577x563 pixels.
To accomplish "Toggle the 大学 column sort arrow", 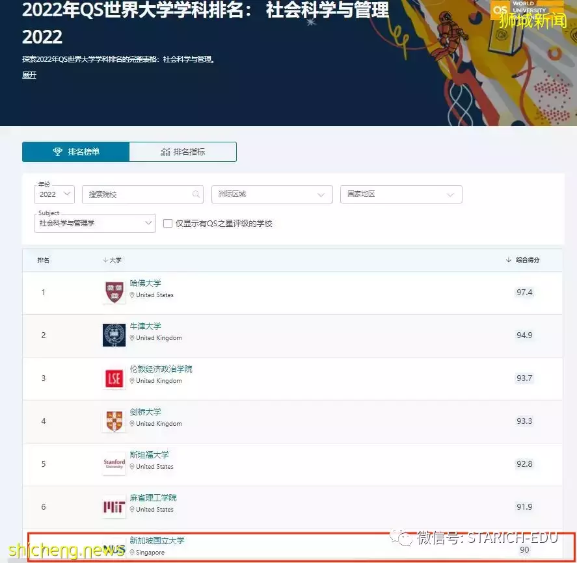I will (105, 259).
